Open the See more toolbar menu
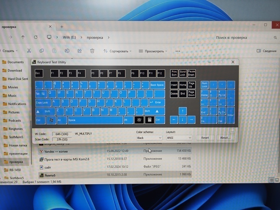Image resolution: width=280 pixels, height=210 pixels. pos(178,51)
